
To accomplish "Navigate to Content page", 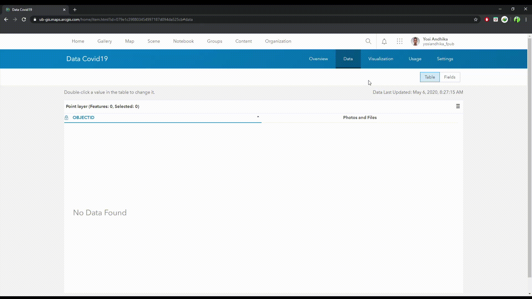I will click(x=244, y=41).
